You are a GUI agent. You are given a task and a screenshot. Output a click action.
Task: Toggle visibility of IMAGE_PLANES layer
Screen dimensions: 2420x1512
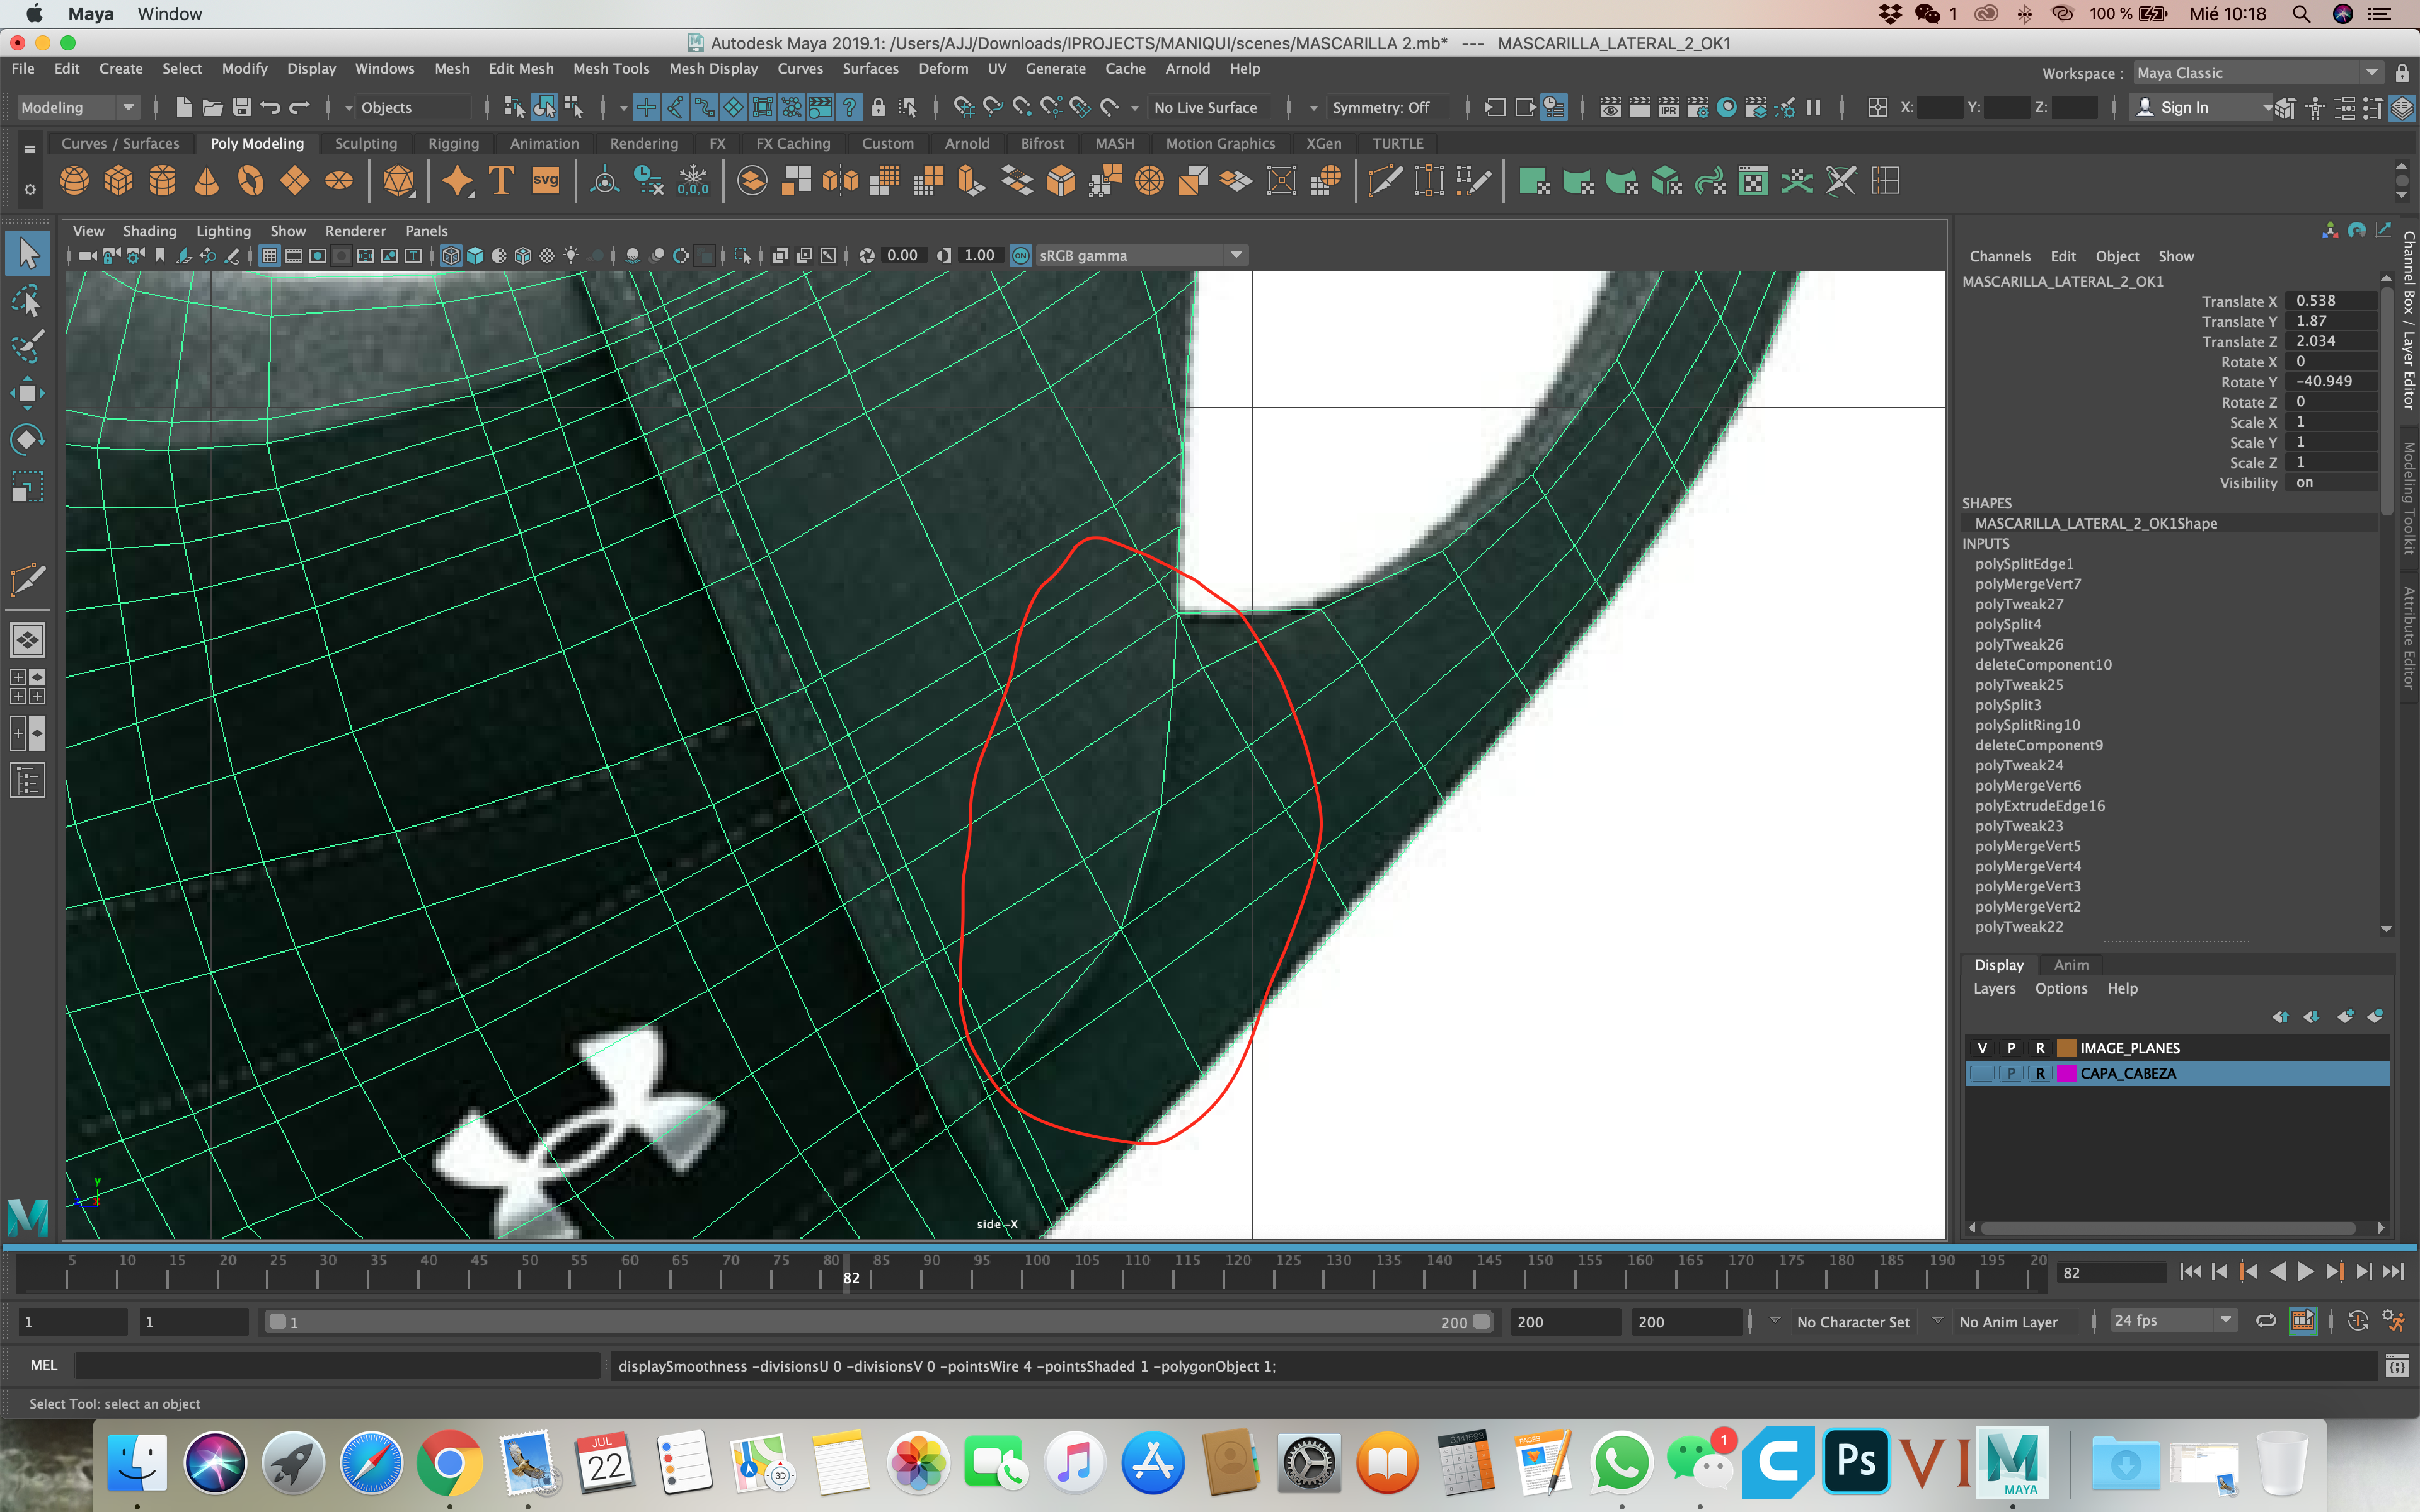click(x=1982, y=1048)
